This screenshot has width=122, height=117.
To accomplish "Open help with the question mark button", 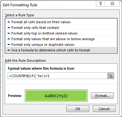I will click(100, 4).
